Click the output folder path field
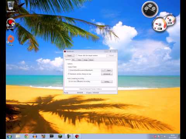This screenshot has height=139, width=186. click(84, 70)
